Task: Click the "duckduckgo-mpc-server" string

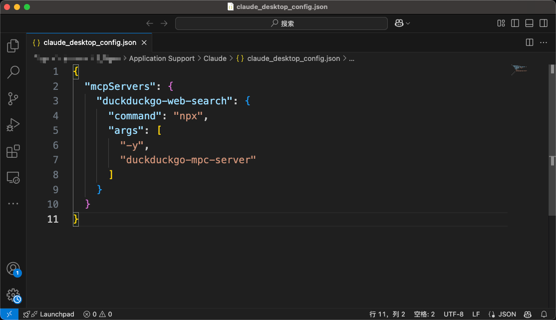Action: [x=188, y=160]
